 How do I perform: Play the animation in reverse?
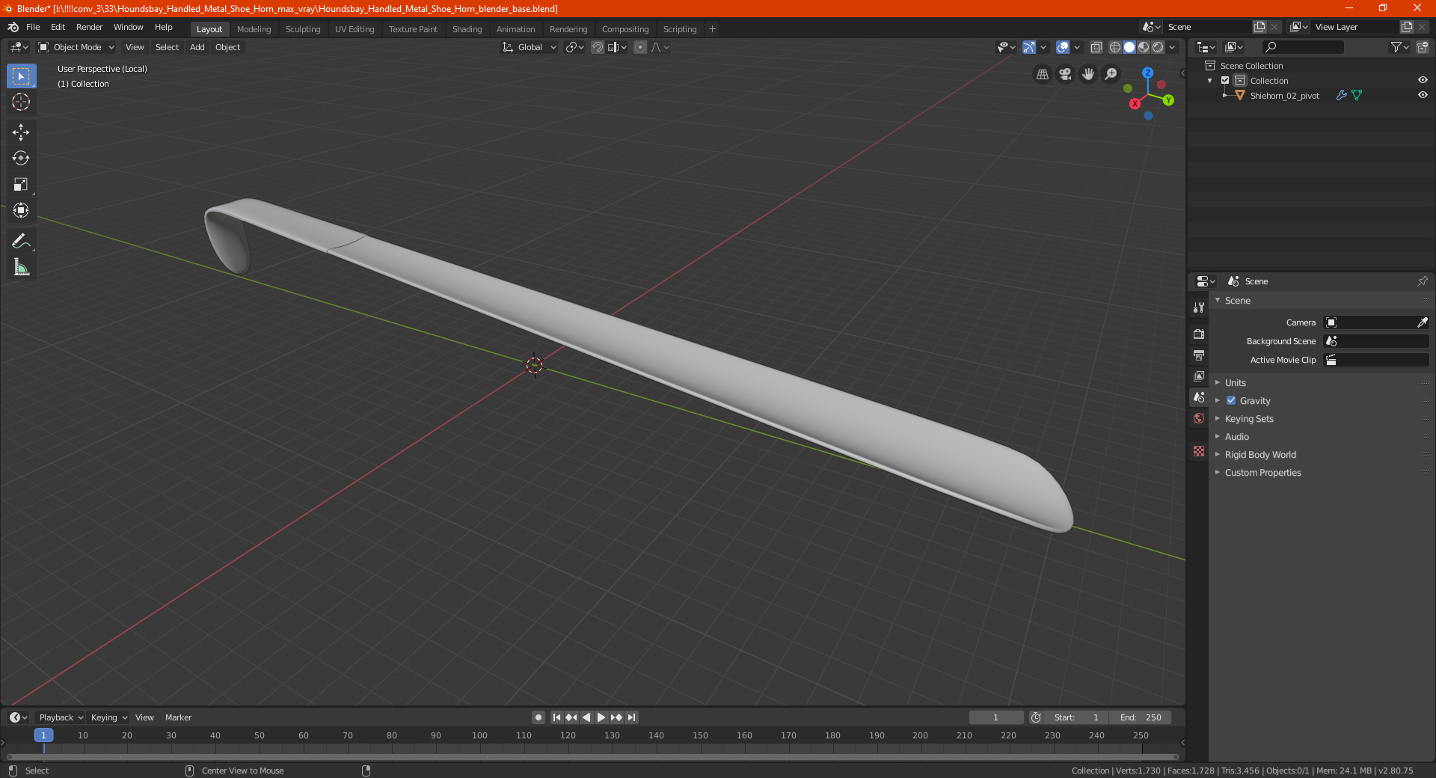[x=586, y=717]
